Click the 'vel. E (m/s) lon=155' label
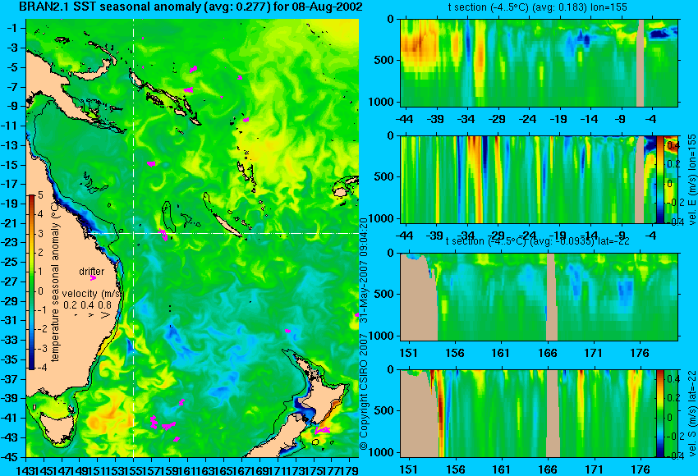698x476 pixels. click(x=692, y=181)
